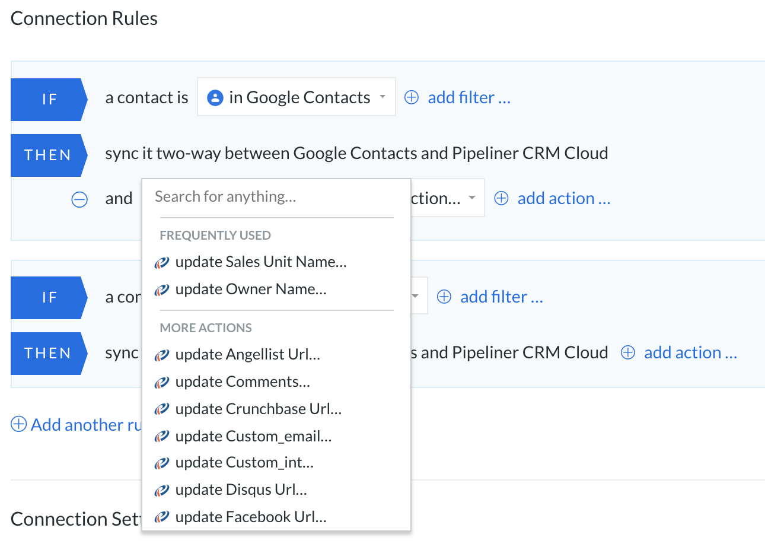Click Pipeliner icon beside 'update Sales Unit Name'
The image size is (765, 547).
pyautogui.click(x=162, y=263)
